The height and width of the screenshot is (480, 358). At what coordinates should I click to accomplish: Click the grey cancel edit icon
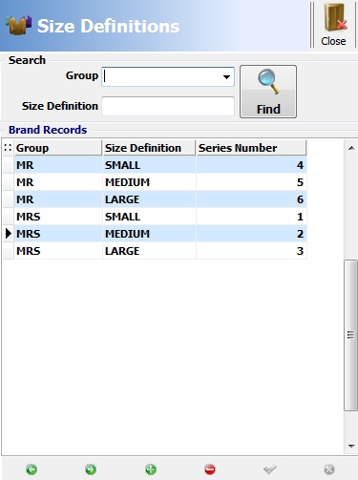(329, 470)
